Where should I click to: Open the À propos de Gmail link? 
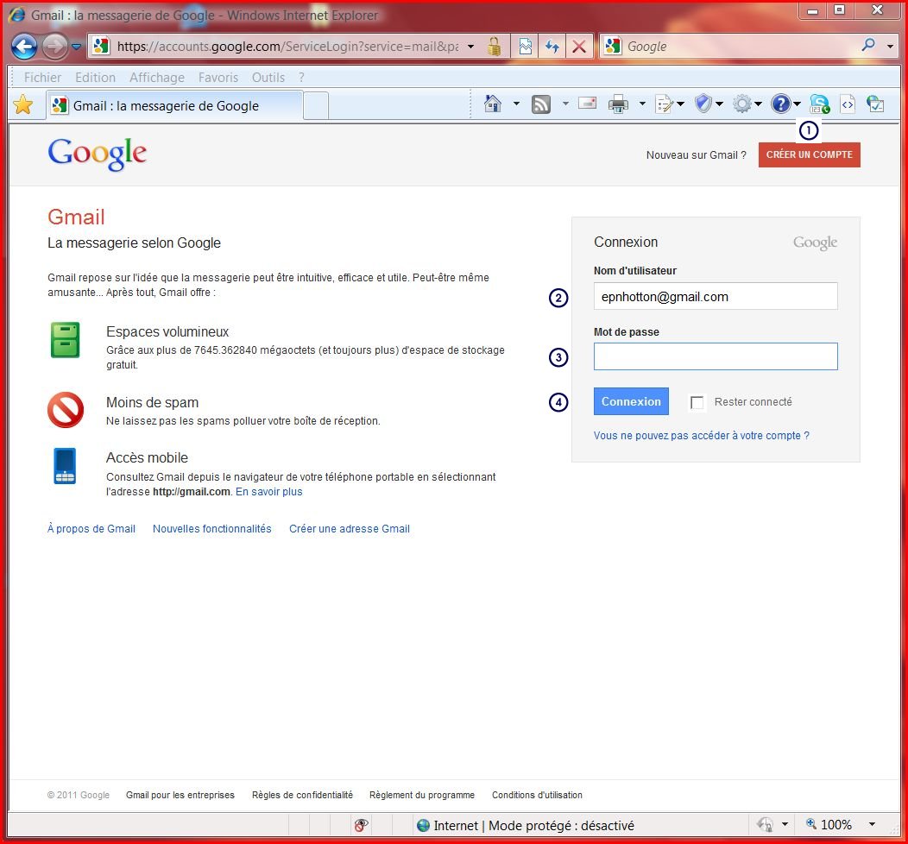click(x=91, y=528)
